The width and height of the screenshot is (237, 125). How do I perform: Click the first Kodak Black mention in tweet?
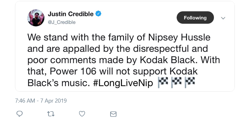pyautogui.click(x=167, y=60)
